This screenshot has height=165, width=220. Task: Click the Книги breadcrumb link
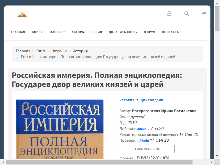pyautogui.click(x=41, y=51)
